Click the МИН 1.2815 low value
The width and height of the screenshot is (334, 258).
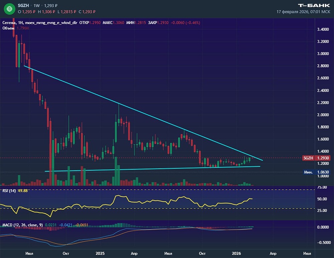coord(136,23)
